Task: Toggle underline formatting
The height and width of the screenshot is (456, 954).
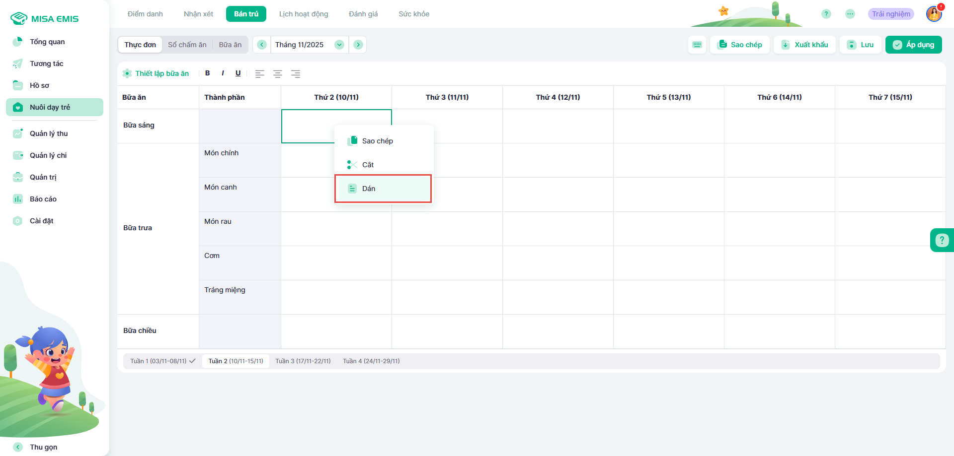Action: pyautogui.click(x=238, y=73)
